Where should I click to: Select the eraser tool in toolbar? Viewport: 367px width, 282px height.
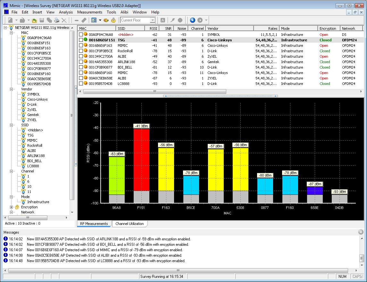point(84,20)
